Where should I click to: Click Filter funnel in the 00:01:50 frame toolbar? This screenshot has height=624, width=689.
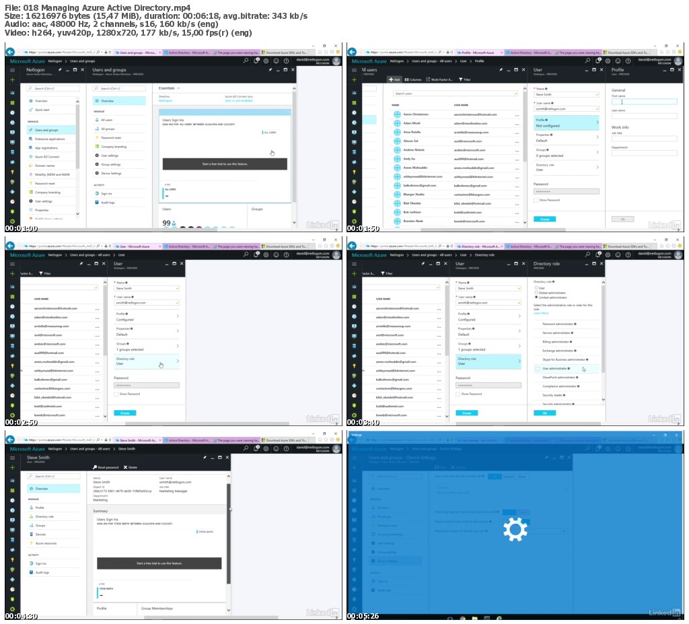(464, 79)
